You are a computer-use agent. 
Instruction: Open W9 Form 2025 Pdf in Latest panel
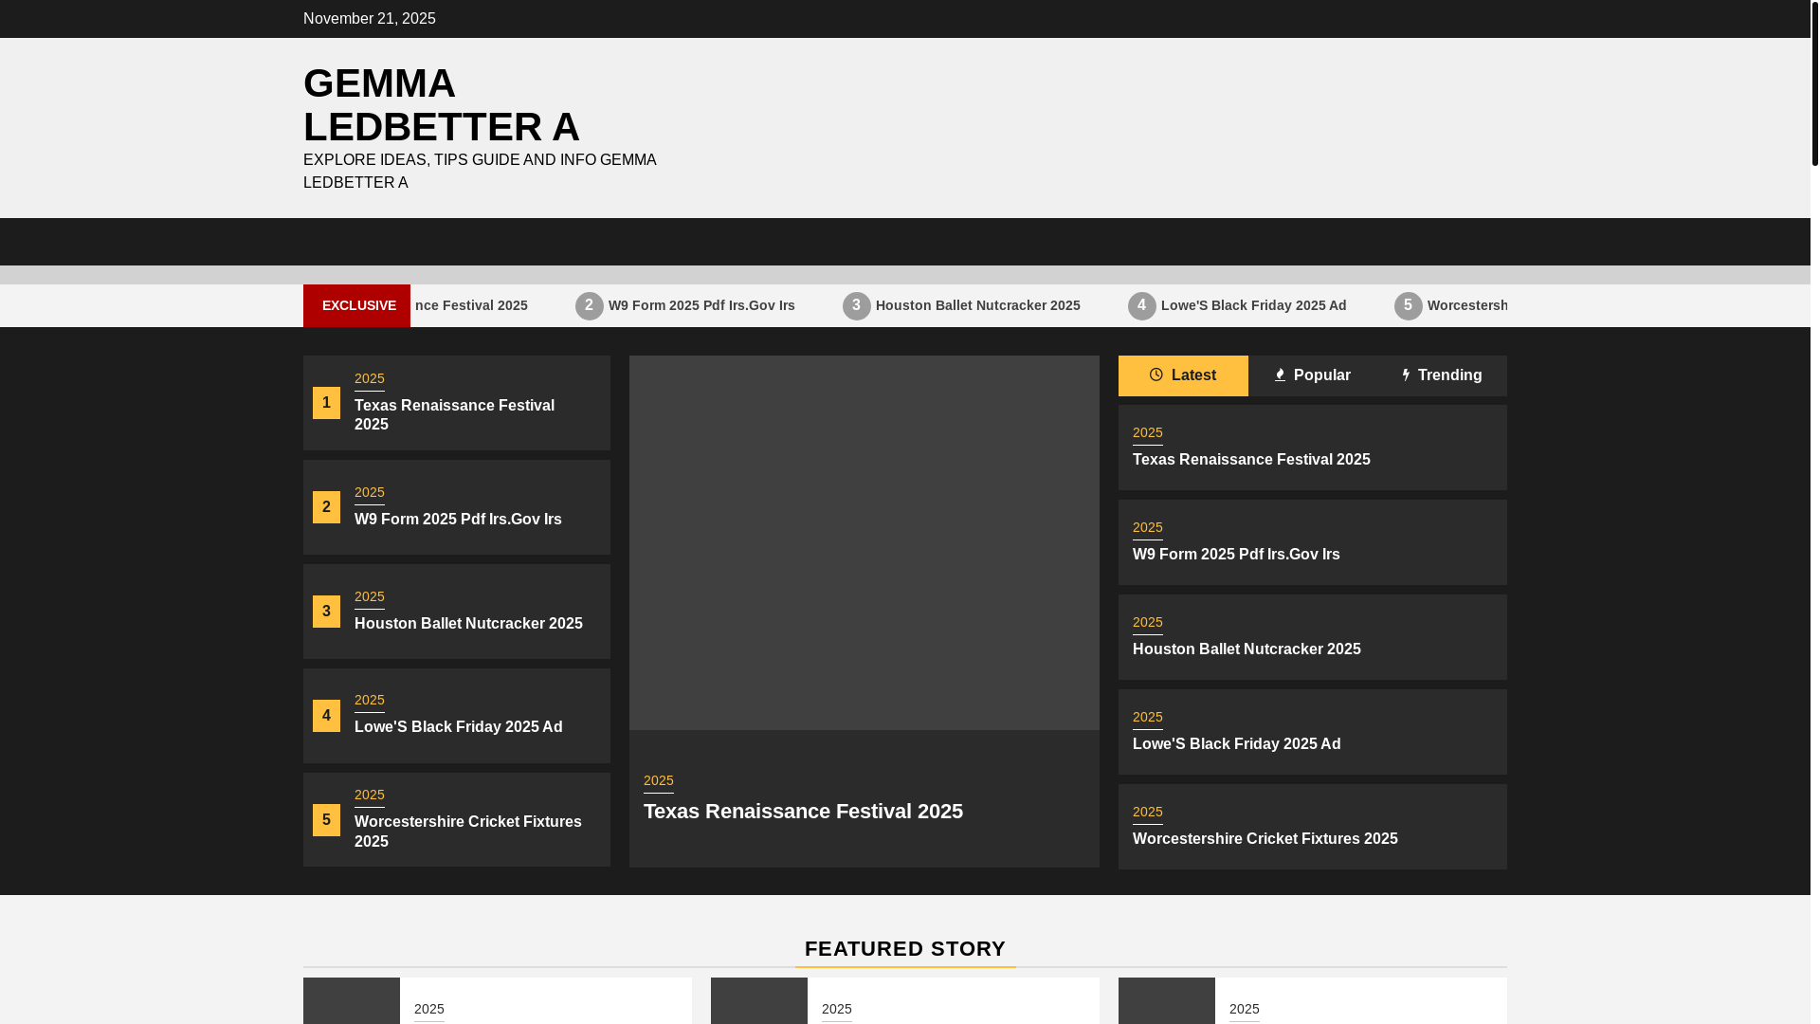pos(1236,555)
